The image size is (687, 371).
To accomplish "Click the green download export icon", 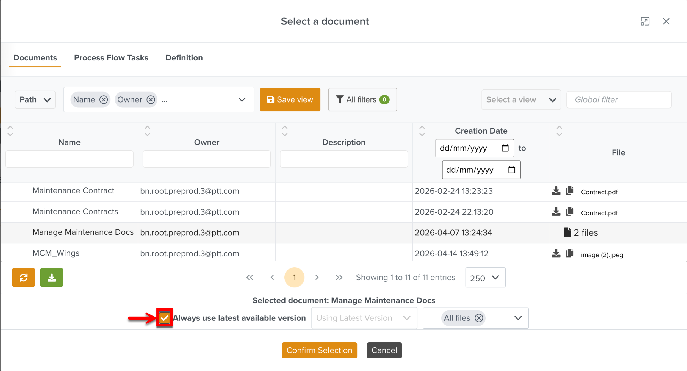I will (51, 278).
